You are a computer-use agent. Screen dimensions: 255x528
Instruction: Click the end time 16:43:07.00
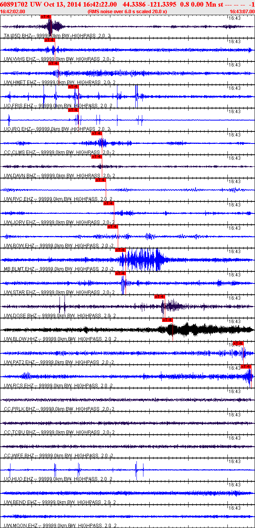[242, 12]
